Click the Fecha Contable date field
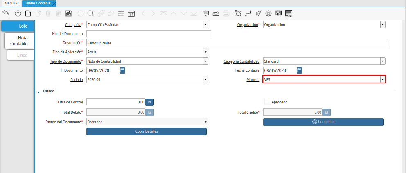This screenshot has width=406, height=173. coord(280,70)
